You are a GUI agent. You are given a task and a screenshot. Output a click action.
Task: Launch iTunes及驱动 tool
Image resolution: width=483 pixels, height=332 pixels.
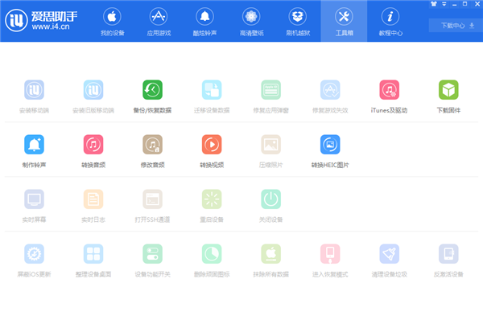[389, 90]
